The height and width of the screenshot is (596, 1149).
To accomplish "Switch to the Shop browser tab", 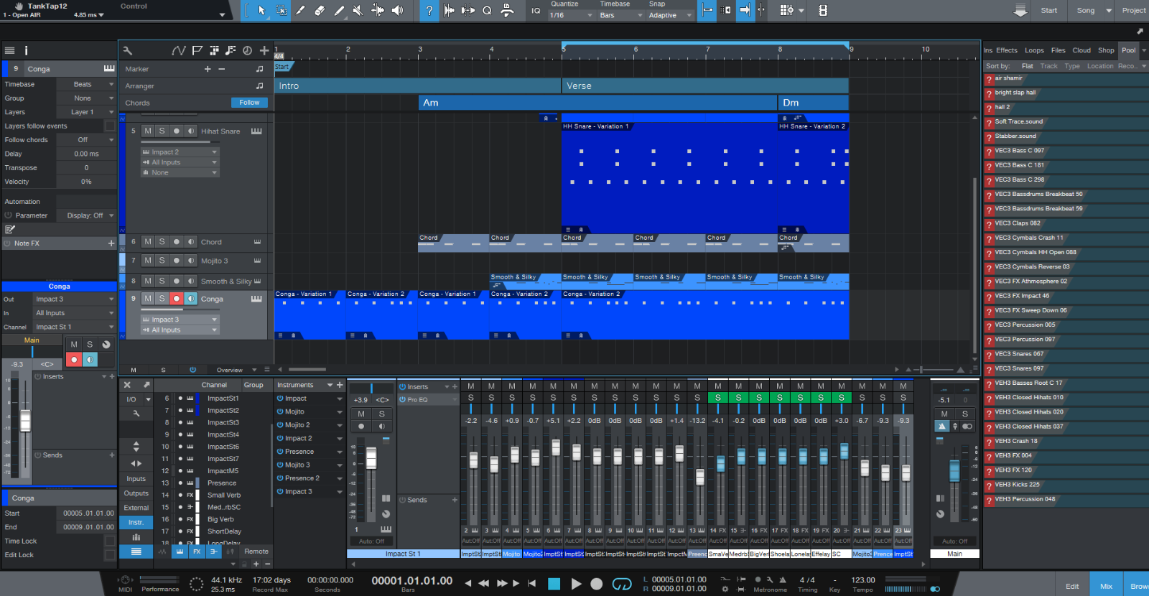I will pyautogui.click(x=1106, y=50).
